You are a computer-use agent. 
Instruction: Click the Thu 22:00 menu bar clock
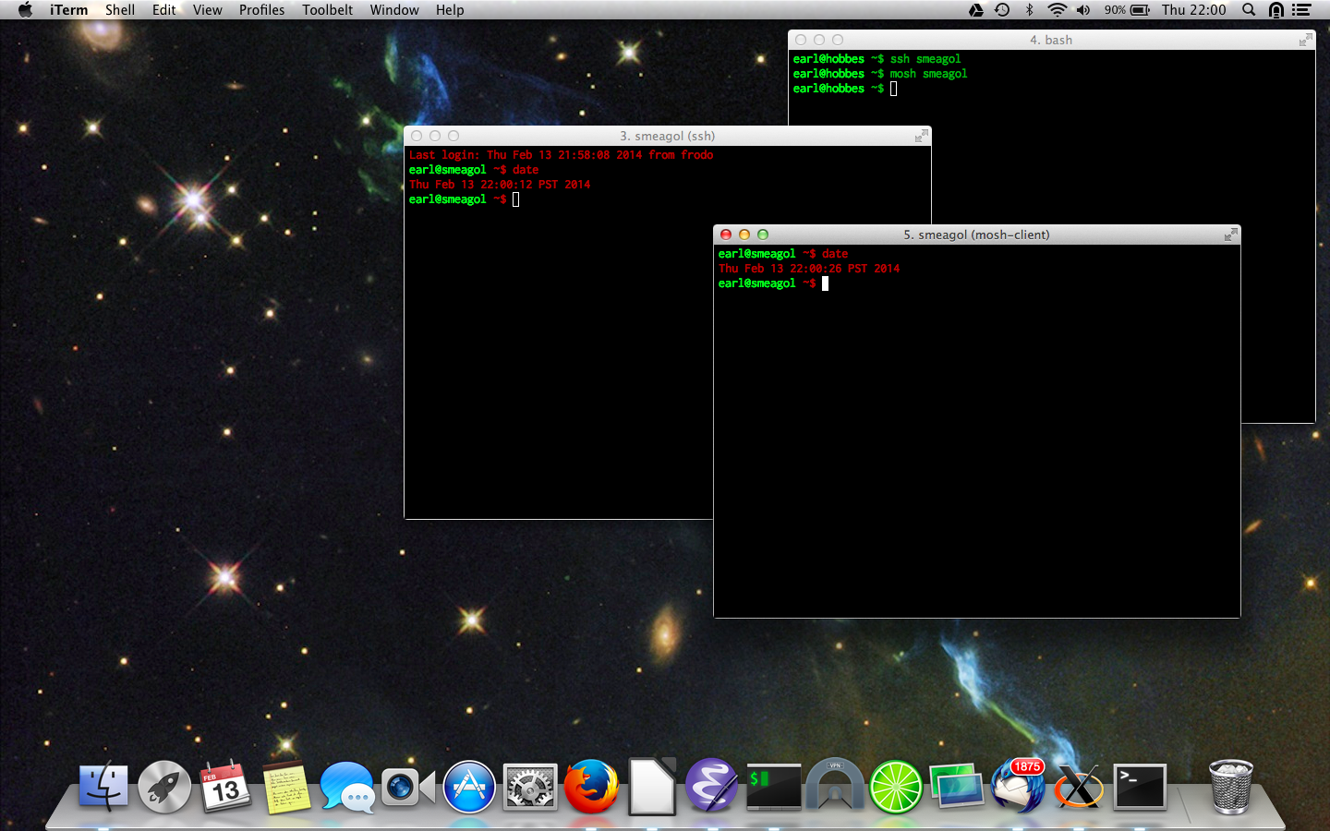pyautogui.click(x=1194, y=10)
